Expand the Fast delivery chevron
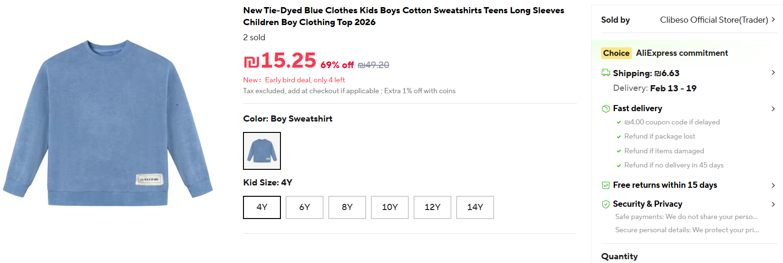783x263 pixels. click(773, 109)
